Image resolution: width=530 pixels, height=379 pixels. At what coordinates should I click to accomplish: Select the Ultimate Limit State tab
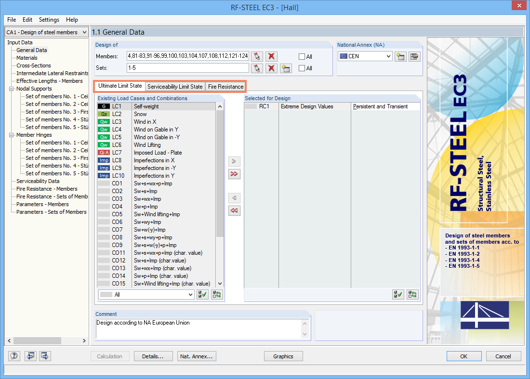click(120, 86)
